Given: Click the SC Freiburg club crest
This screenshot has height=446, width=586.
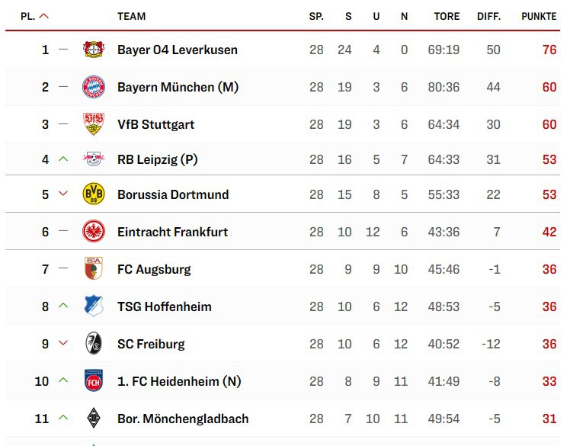Looking at the screenshot, I should click(94, 344).
